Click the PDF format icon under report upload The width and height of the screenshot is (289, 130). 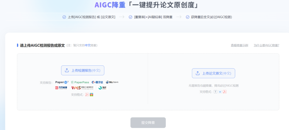(87, 95)
